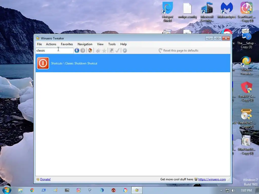
Task: Select the xmlrpc.config desktop file
Action: 187,10
